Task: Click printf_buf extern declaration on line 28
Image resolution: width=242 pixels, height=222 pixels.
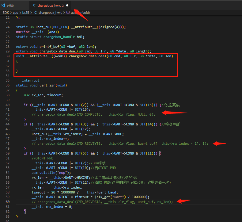Action: pyautogui.click(x=56, y=47)
